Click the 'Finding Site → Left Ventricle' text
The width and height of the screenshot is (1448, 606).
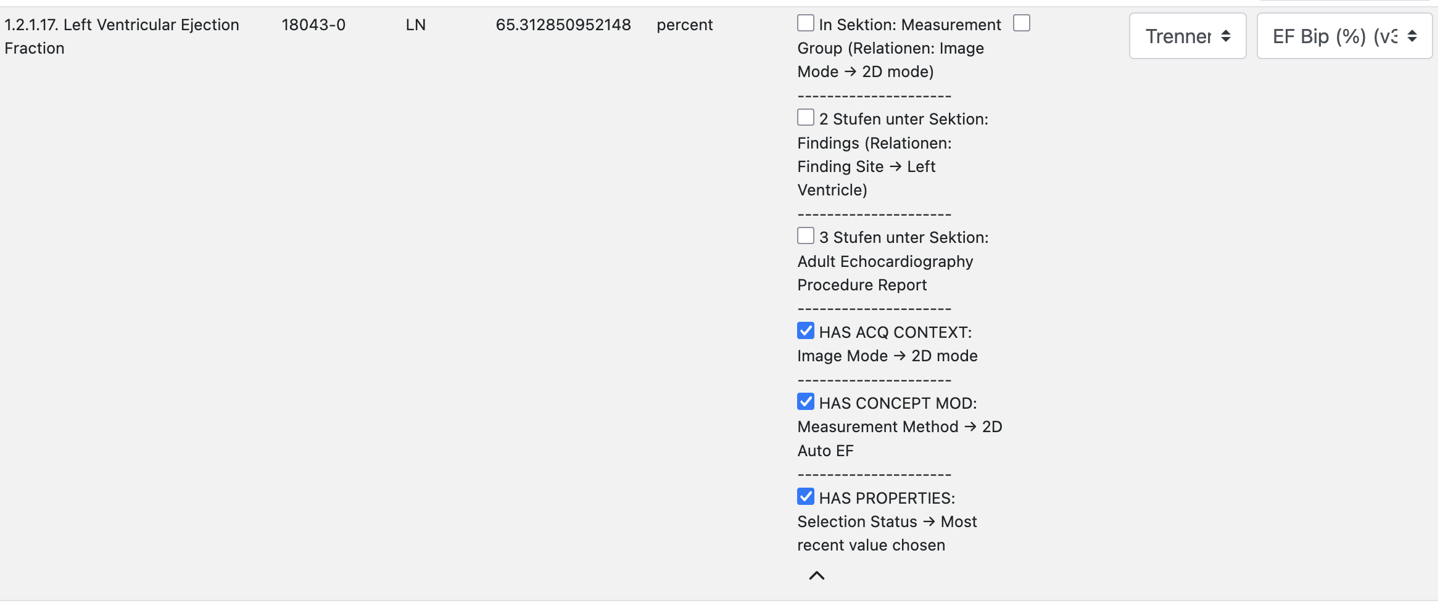866,178
